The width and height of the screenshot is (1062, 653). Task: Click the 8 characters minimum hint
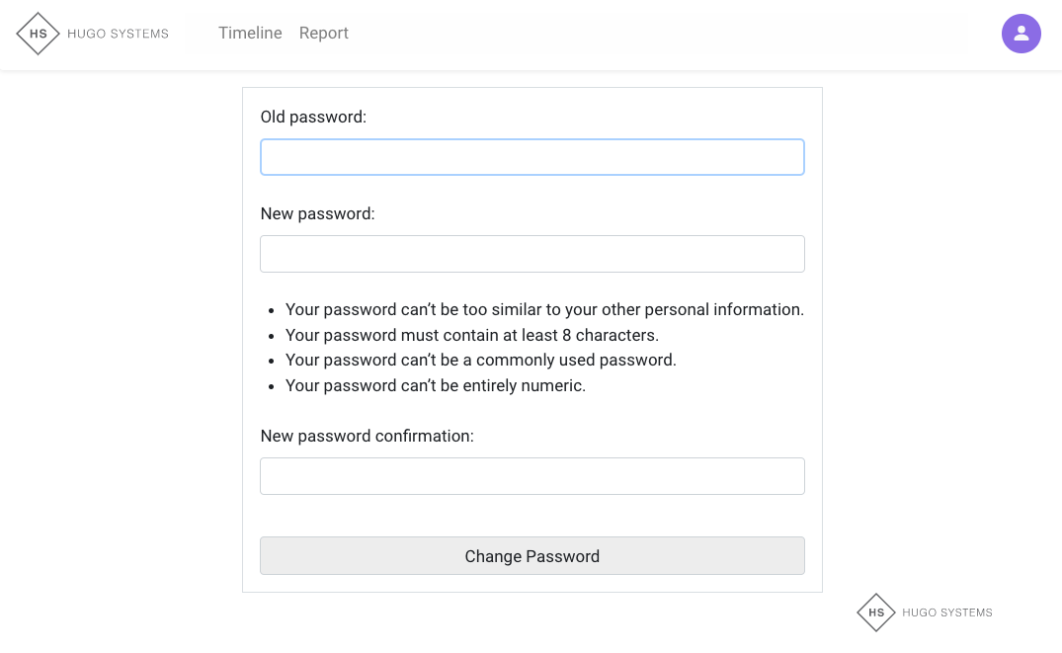click(471, 335)
